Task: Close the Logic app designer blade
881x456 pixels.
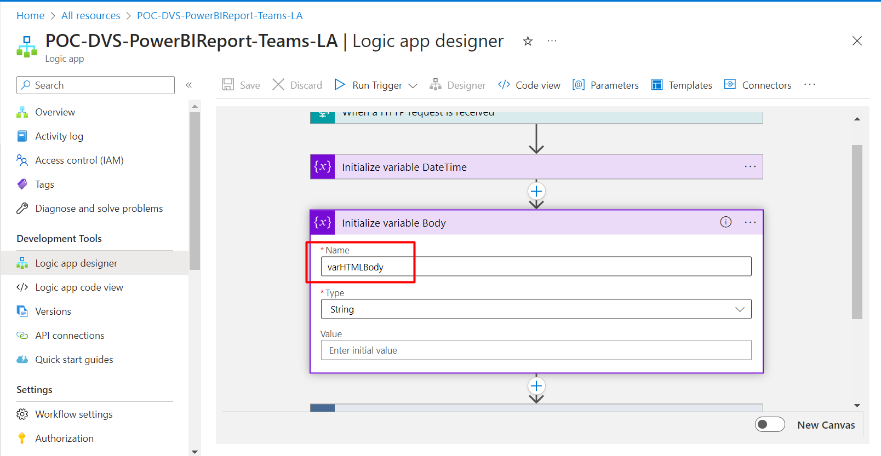Action: 857,41
